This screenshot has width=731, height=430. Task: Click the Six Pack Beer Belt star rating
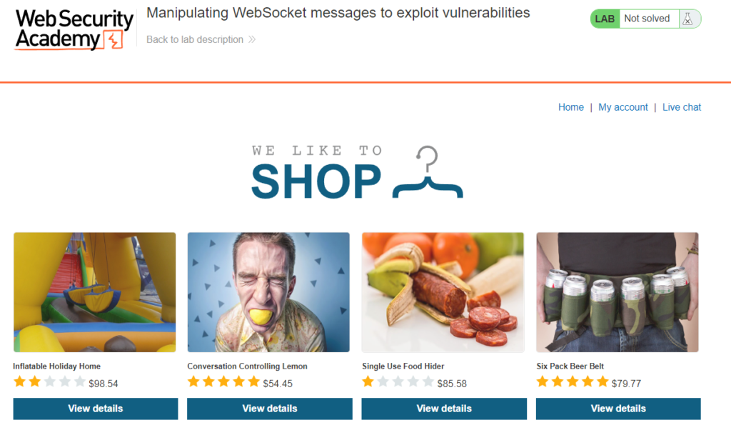tap(573, 382)
